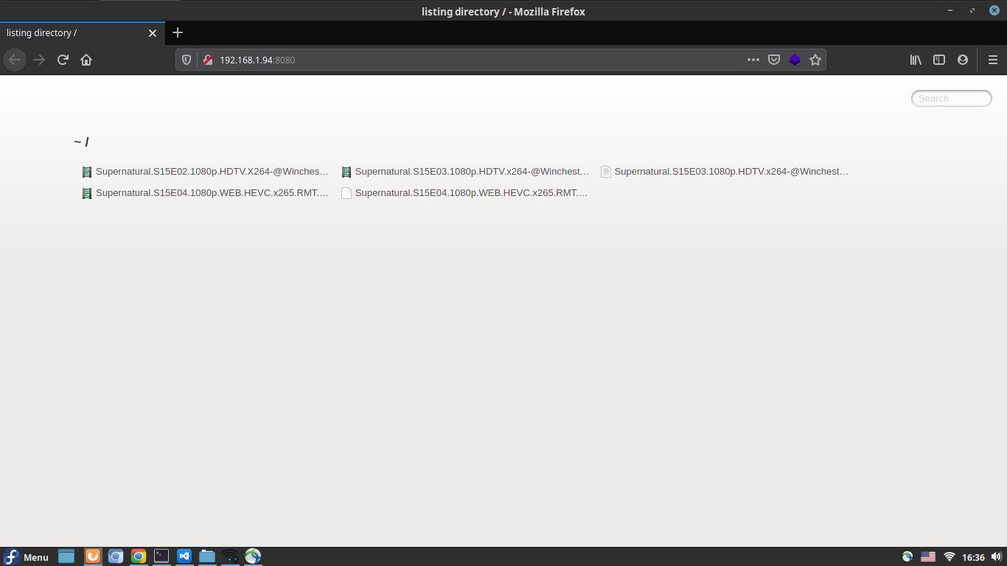Viewport: 1007px width, 566px height.
Task: Open the Wi-Fi hotspot app in taskbar
Action: pos(230,556)
